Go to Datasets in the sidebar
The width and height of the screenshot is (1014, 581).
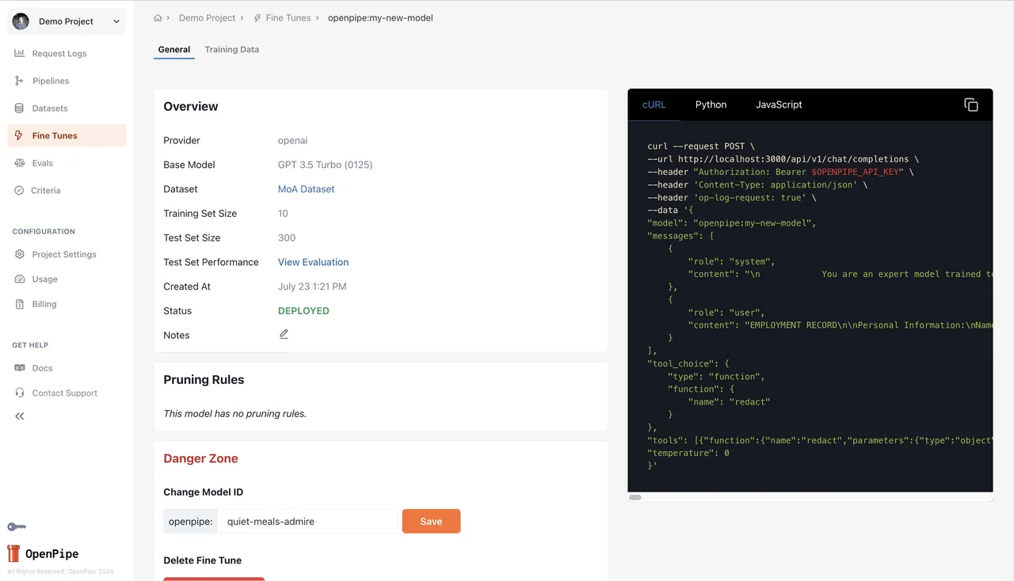coord(67,108)
